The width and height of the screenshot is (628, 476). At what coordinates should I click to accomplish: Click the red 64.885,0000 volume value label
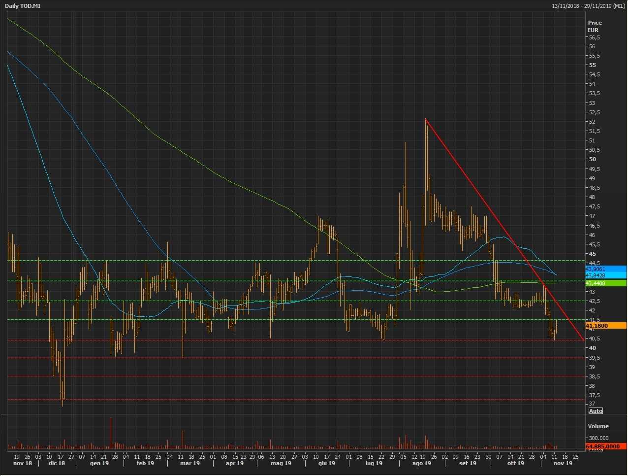click(605, 446)
